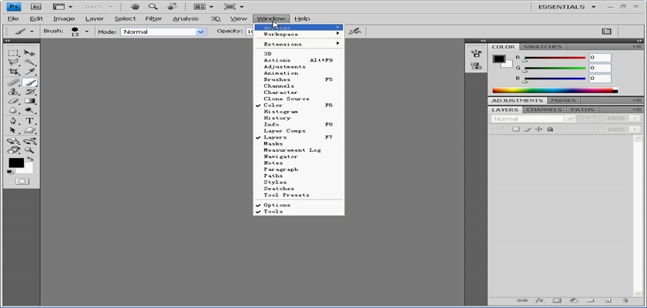Open the Filter menu
Image resolution: width=647 pixels, height=308 pixels.
153,18
